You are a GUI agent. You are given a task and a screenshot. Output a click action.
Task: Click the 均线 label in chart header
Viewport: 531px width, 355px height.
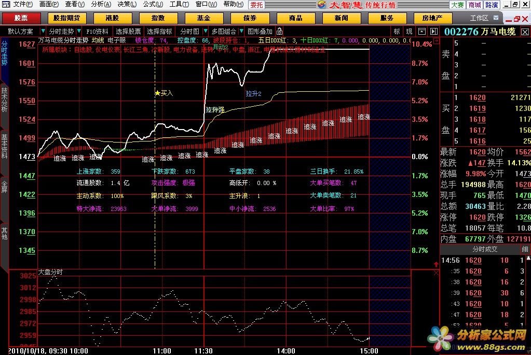coord(98,40)
